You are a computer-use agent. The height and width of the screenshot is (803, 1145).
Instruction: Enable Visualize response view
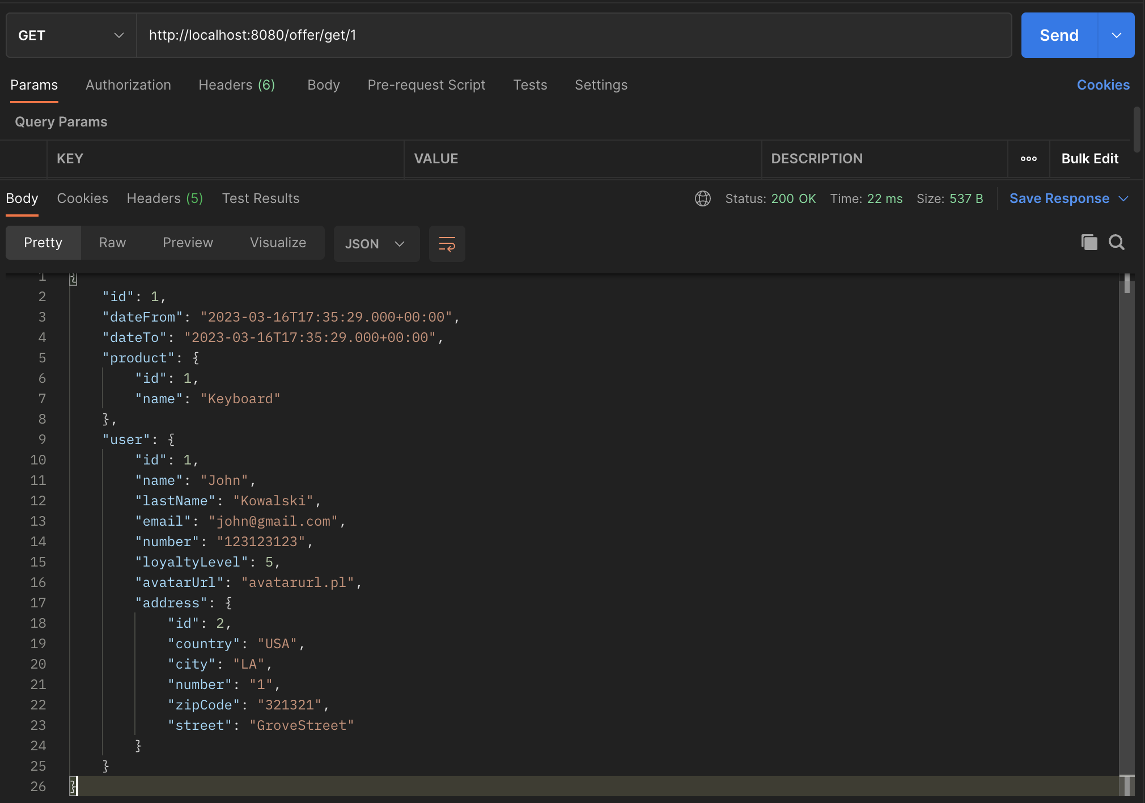(x=277, y=242)
